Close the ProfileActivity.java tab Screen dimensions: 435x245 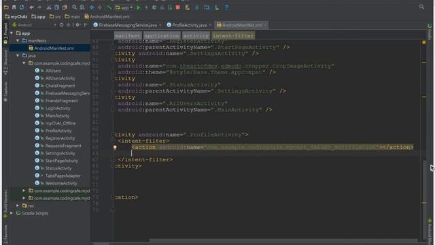tap(210, 25)
